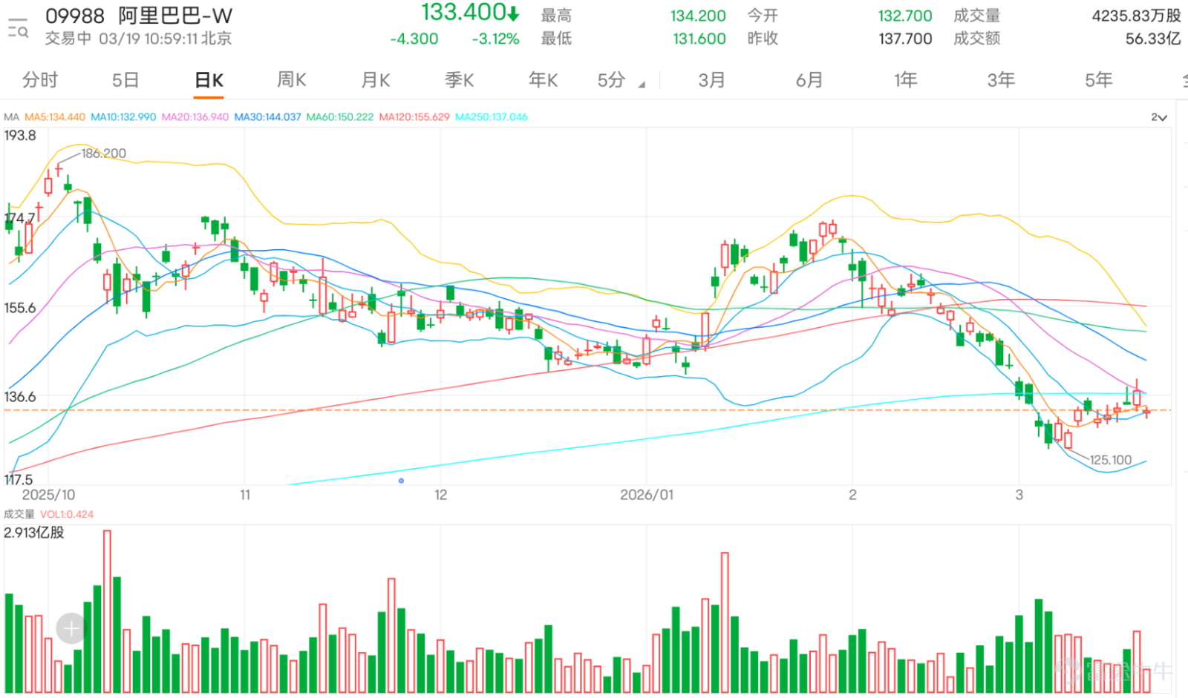
Task: Open the stock search list icon
Action: point(18,28)
